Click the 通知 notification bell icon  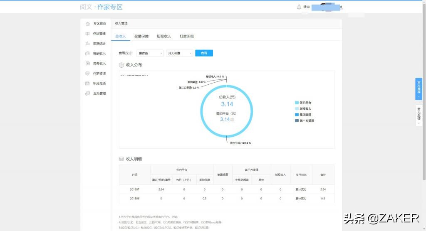pyautogui.click(x=299, y=7)
